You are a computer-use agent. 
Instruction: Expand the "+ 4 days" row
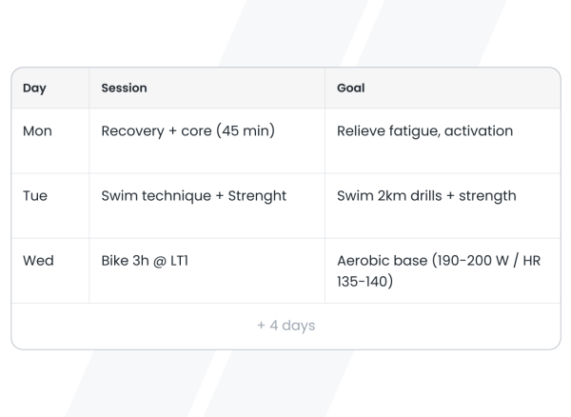pos(285,326)
